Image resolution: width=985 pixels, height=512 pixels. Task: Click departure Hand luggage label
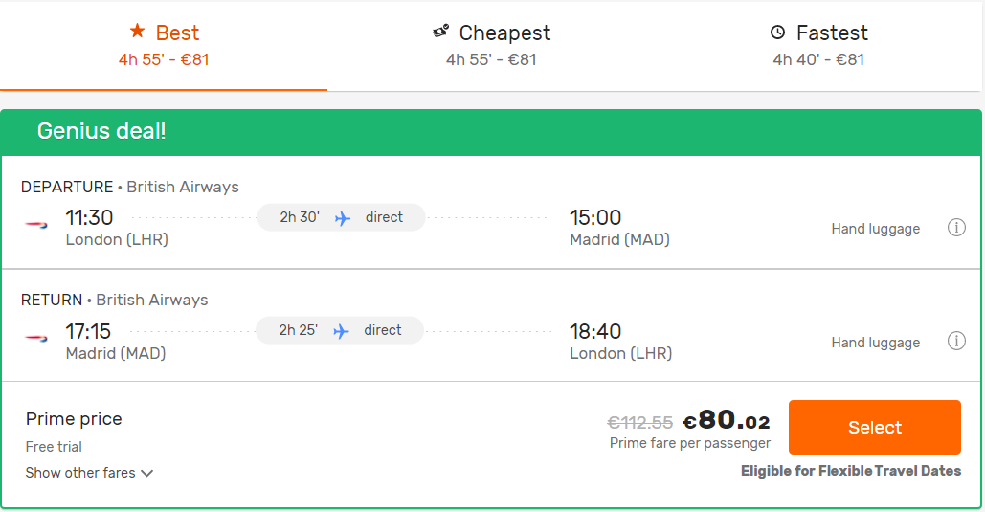[875, 229]
